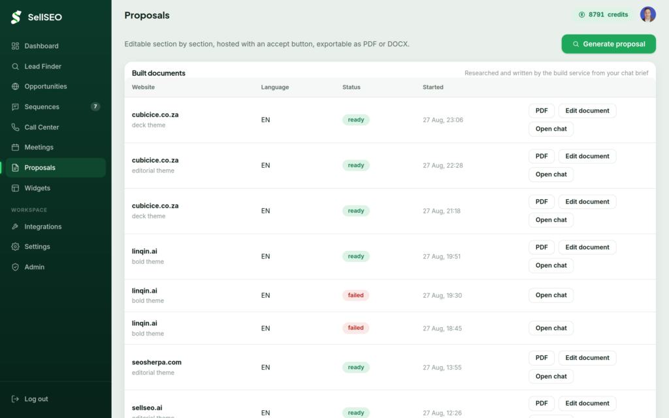Download PDF for linqin.ai ready row

pyautogui.click(x=542, y=248)
